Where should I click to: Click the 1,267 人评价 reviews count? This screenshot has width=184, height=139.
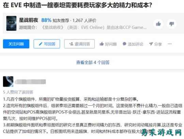tap(85, 20)
